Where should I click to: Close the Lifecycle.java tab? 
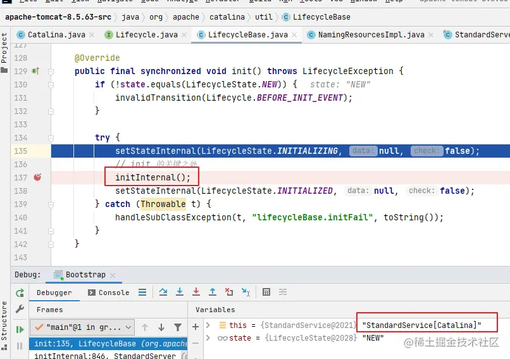point(184,35)
